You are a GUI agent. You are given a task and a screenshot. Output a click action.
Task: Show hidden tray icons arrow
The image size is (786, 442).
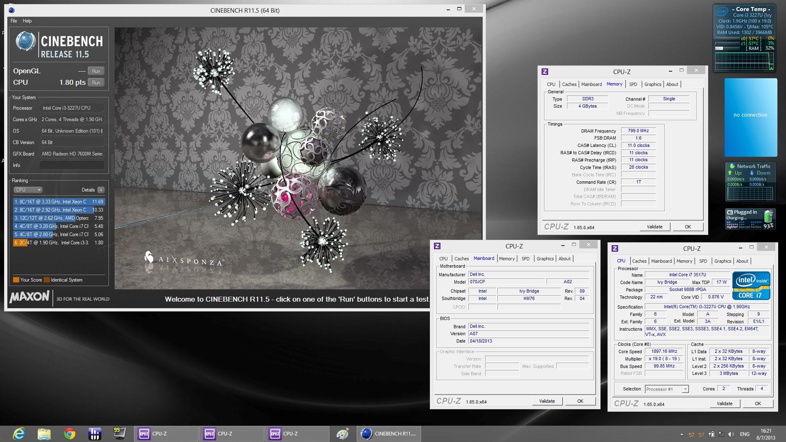tap(682, 434)
